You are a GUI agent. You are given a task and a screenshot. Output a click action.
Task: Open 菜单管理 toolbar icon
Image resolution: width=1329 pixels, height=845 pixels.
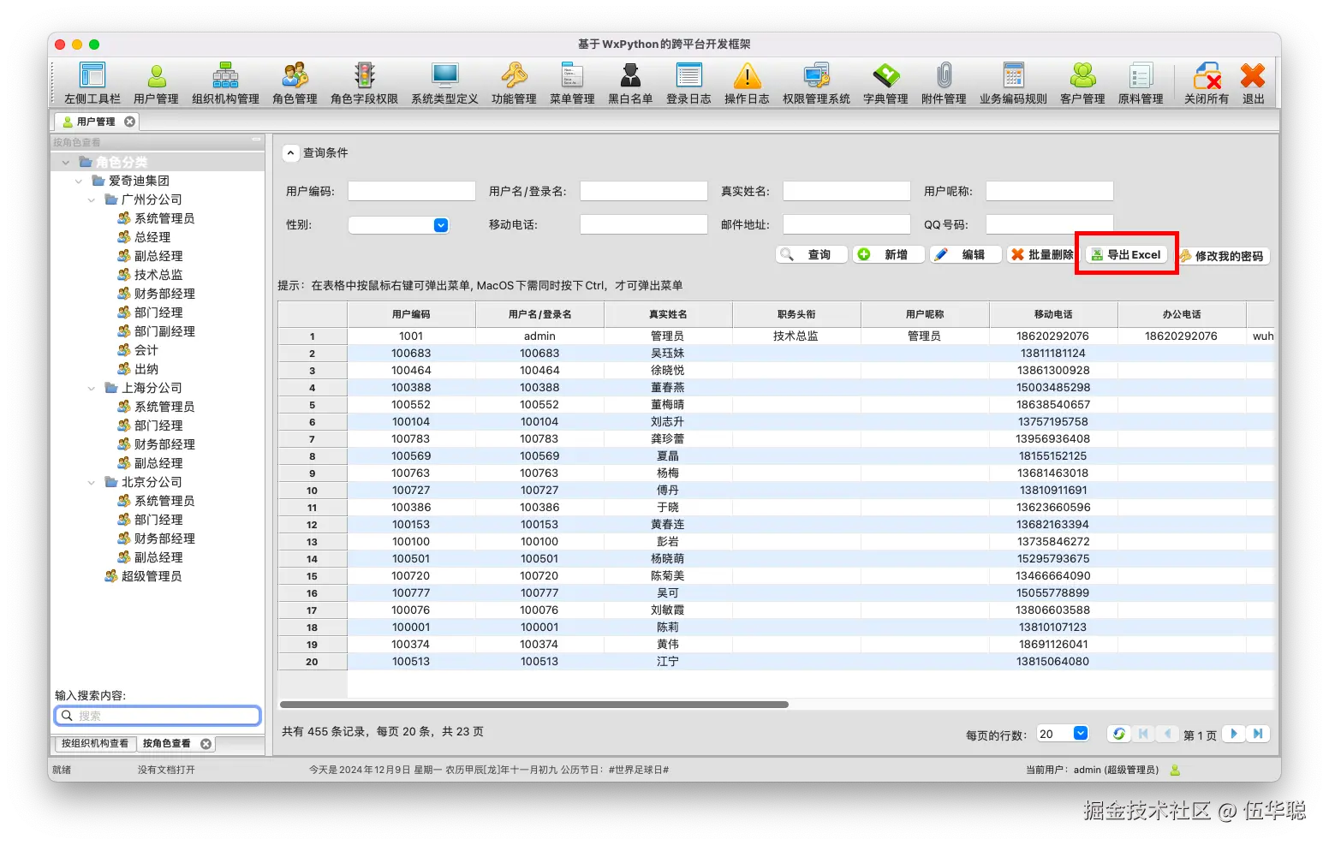pos(572,83)
